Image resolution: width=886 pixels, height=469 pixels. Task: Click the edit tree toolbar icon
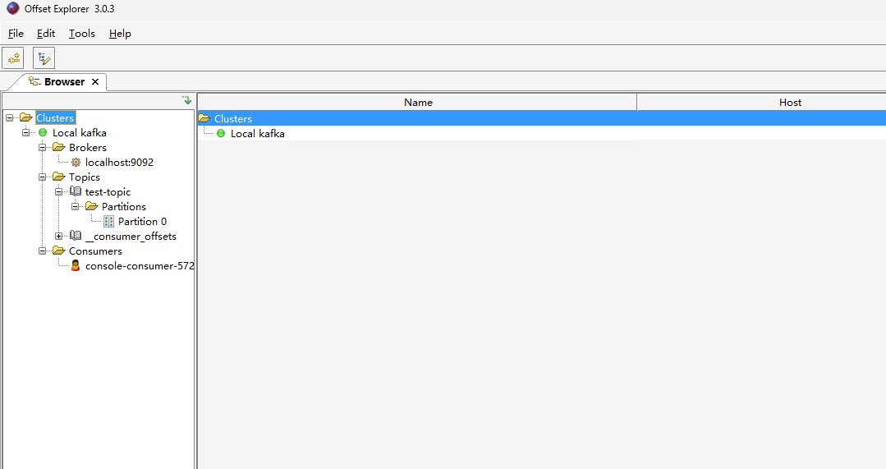coord(44,58)
